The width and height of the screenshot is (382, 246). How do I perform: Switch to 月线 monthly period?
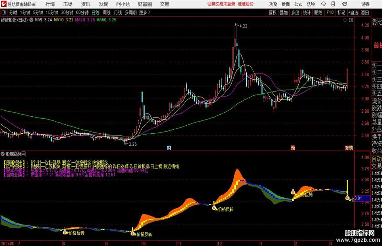(x=118, y=13)
